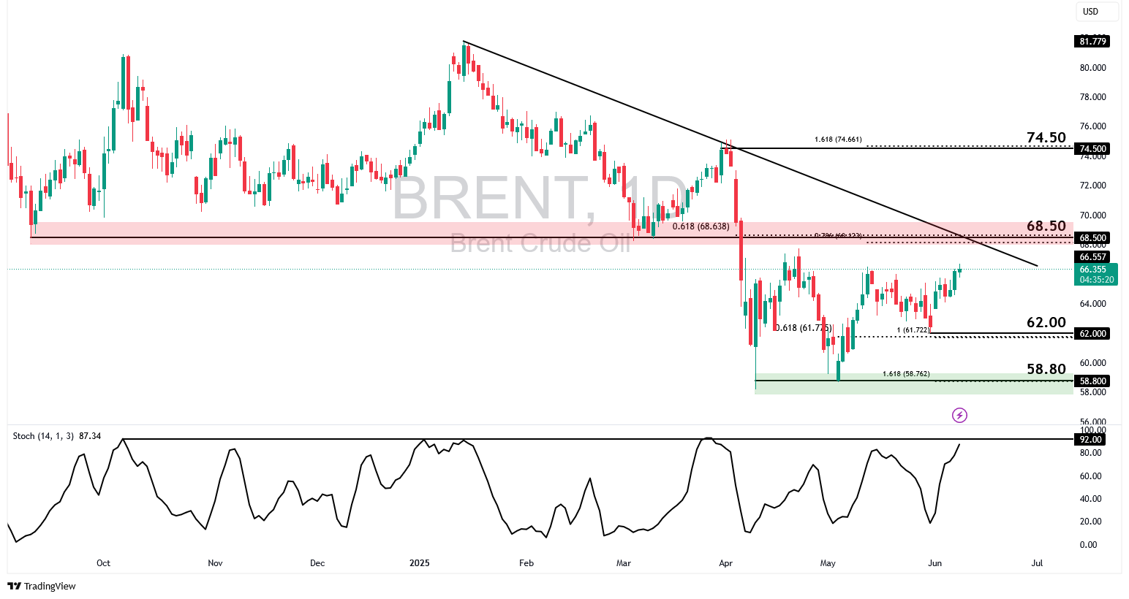Click the 62.000 price axis label
Screen dimensions: 1129x599
click(1092, 334)
